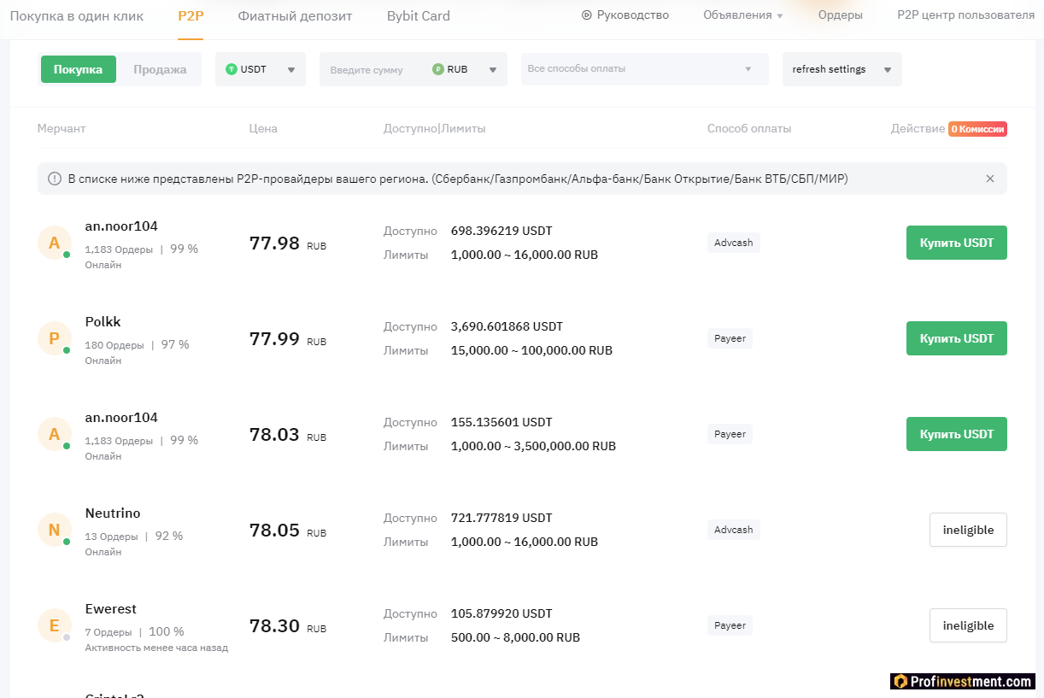The width and height of the screenshot is (1044, 698).
Task: Open the USDT coin dropdown
Action: pos(261,69)
